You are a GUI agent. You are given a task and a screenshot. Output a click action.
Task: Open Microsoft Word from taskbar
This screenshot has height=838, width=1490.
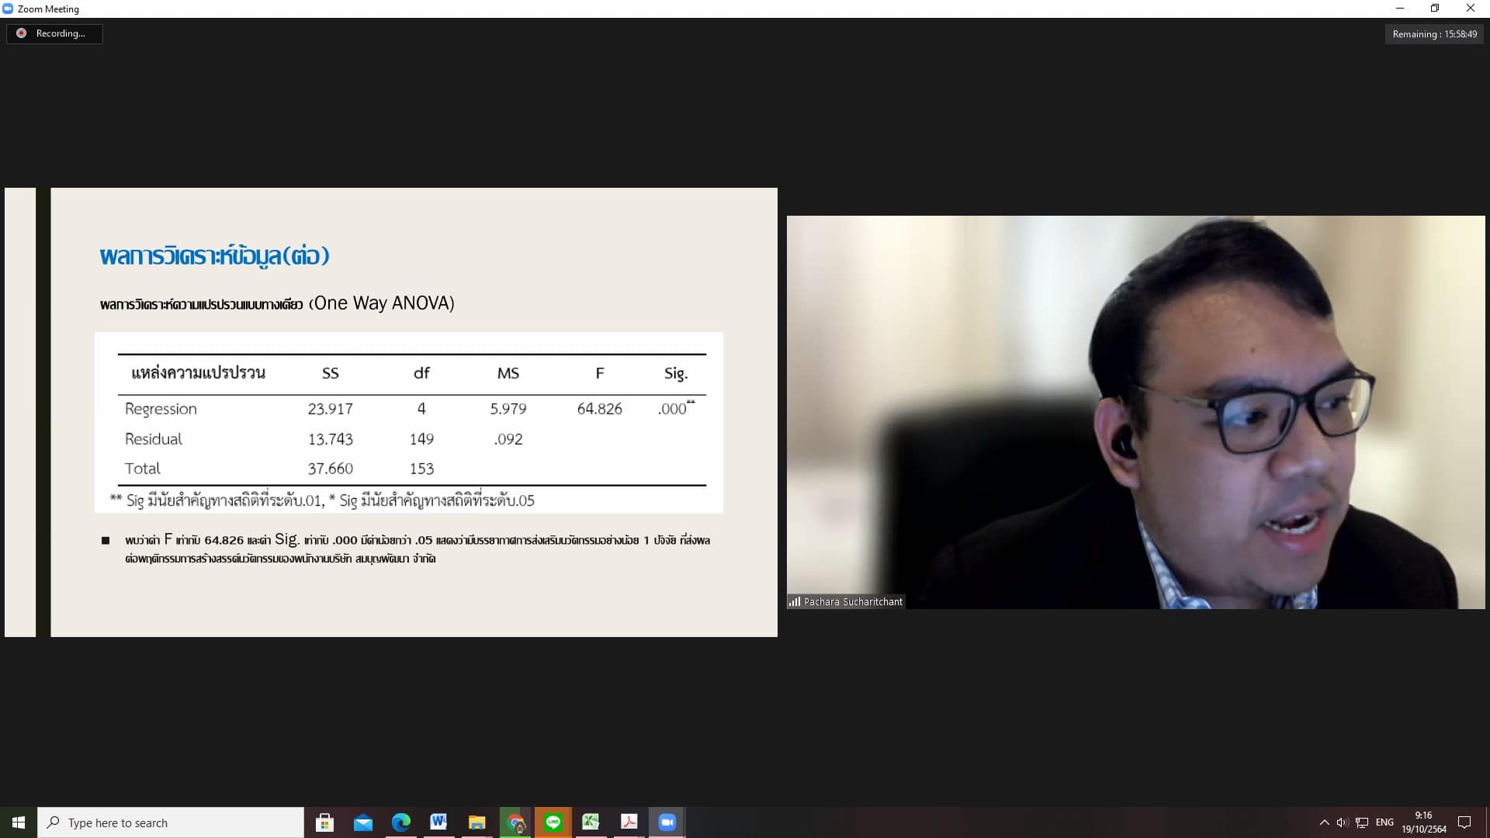[438, 822]
